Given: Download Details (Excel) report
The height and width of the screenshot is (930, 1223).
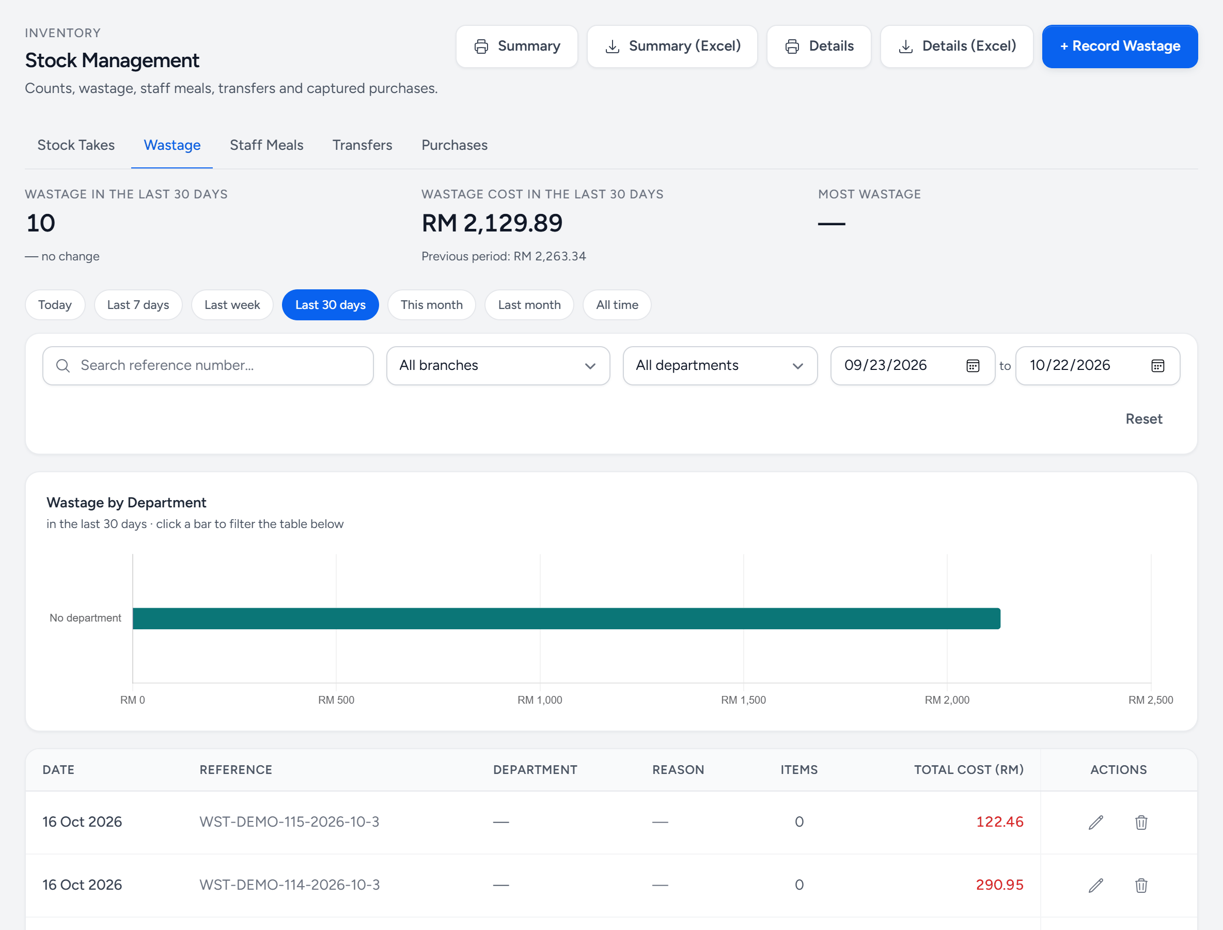Looking at the screenshot, I should click(957, 47).
